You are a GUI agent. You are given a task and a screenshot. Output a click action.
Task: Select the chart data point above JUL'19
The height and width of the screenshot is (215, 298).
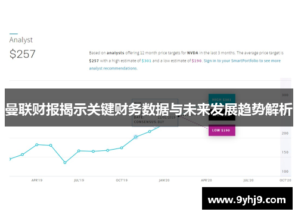[x=79, y=151]
